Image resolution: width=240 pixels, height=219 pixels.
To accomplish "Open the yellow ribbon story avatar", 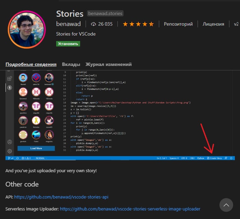I will (x=36, y=121).
